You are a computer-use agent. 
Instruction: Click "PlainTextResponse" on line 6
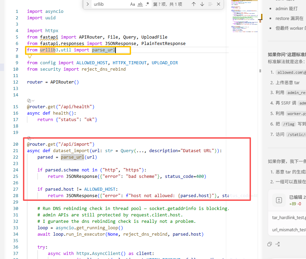pyautogui.click(x=163, y=43)
